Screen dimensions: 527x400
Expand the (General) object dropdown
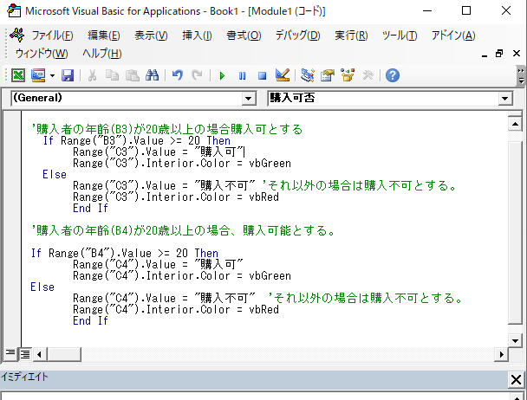[249, 99]
